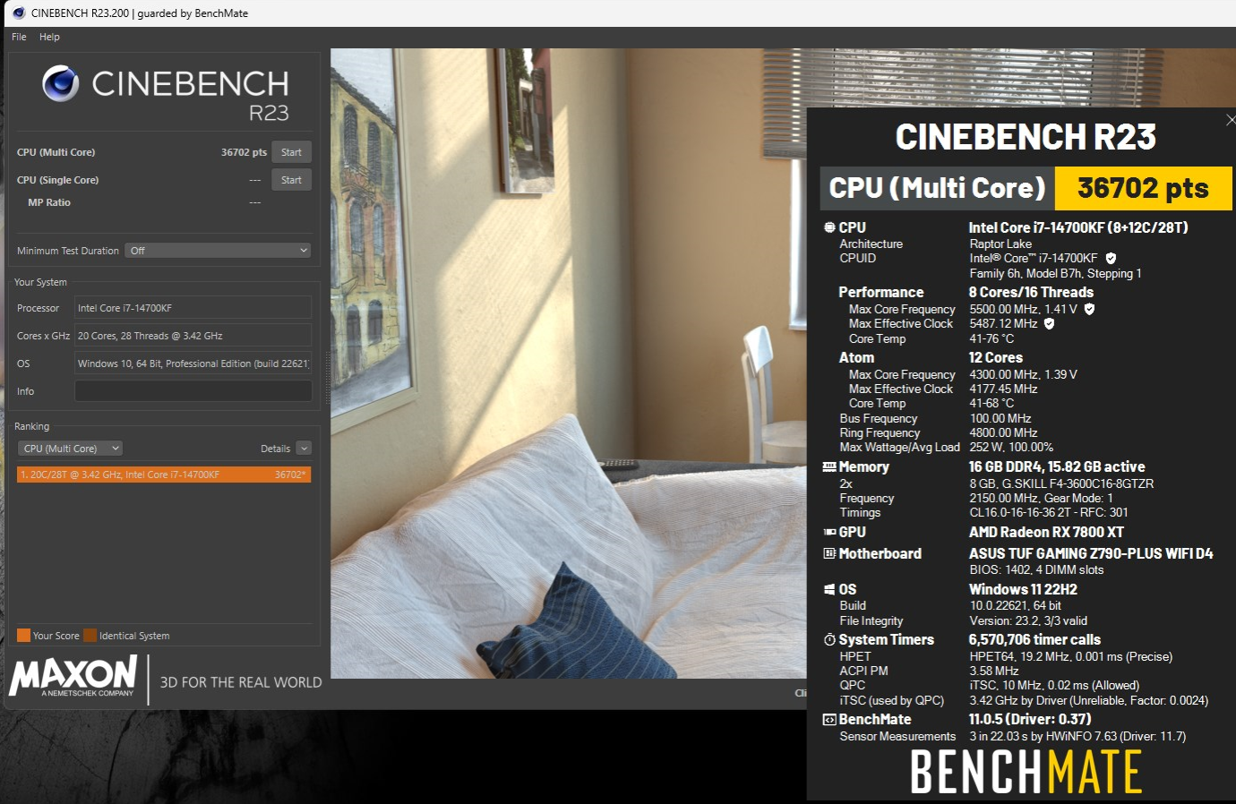The width and height of the screenshot is (1236, 804).
Task: Click the System Timers clock icon
Action: tap(829, 639)
